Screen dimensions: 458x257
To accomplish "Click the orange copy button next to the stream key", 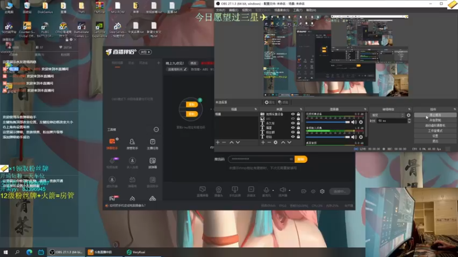I will point(301,159).
